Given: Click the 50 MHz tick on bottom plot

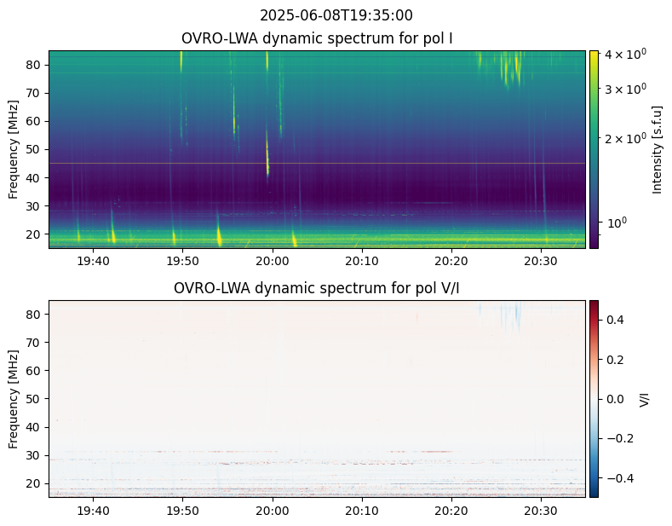Looking at the screenshot, I should [35, 399].
